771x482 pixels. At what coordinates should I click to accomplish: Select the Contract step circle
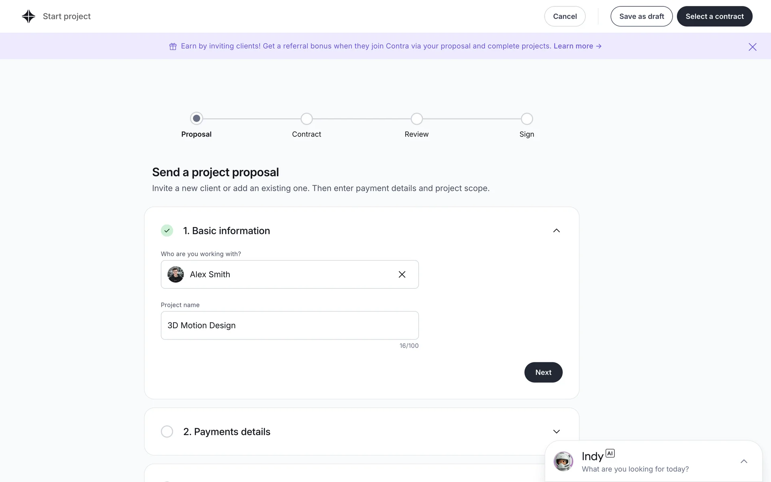pyautogui.click(x=306, y=119)
